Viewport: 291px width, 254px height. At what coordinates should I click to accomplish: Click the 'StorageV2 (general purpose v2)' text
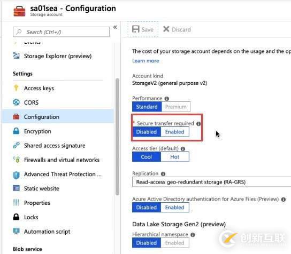click(170, 83)
